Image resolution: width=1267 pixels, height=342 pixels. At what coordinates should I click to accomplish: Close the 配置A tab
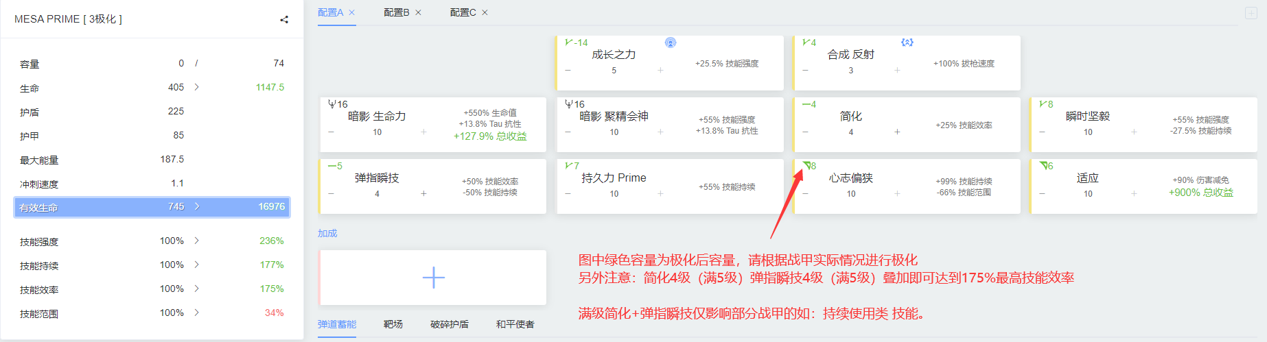(x=352, y=12)
